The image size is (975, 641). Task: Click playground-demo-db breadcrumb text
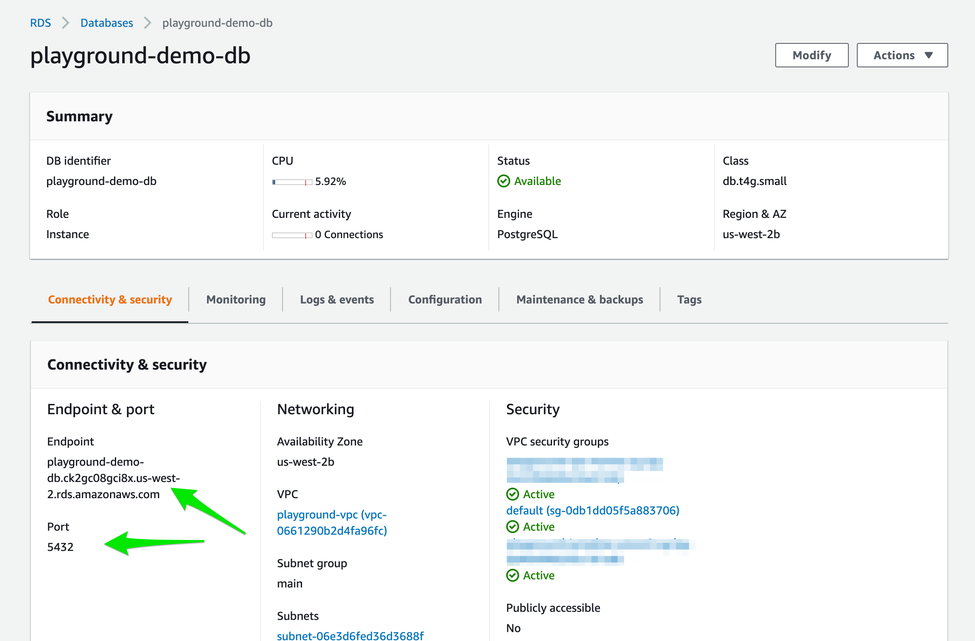pyautogui.click(x=217, y=23)
